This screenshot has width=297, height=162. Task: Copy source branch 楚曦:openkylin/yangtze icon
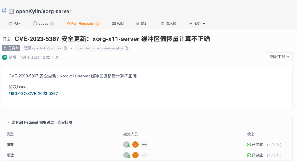[65, 48]
